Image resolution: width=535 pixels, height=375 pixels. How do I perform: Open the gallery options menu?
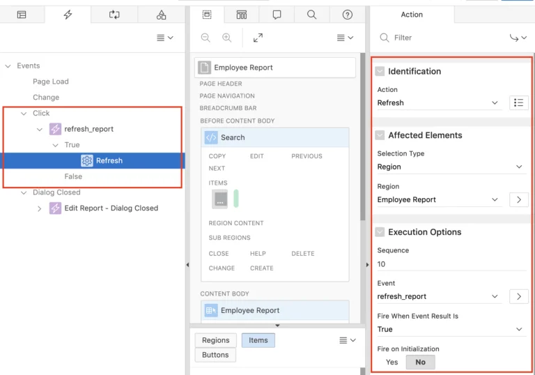[x=348, y=340]
